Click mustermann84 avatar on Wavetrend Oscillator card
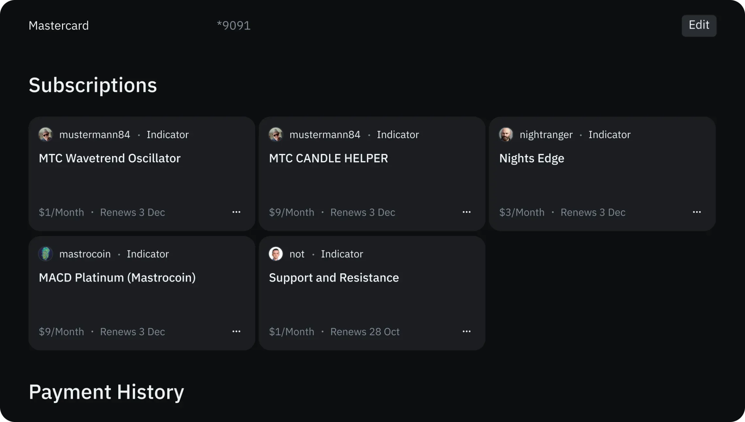 (45, 135)
